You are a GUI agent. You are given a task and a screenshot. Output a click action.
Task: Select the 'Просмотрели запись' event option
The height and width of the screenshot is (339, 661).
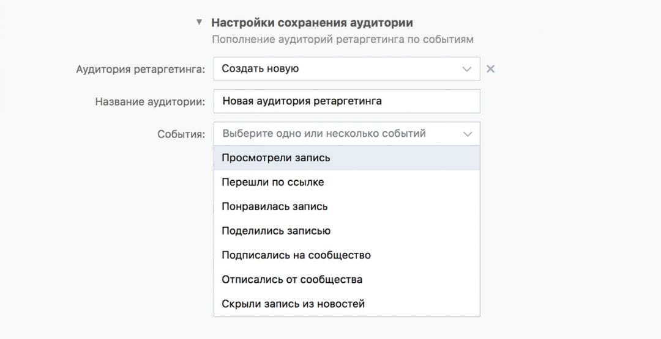276,158
